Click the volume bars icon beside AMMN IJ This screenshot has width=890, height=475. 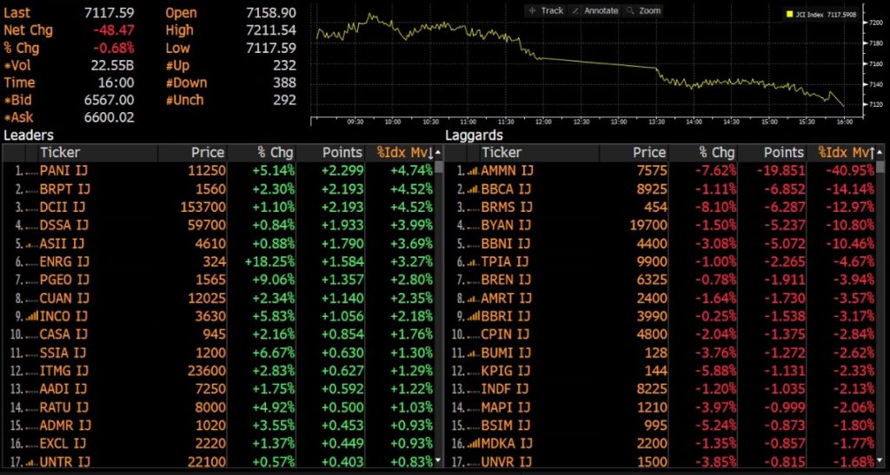coord(472,170)
